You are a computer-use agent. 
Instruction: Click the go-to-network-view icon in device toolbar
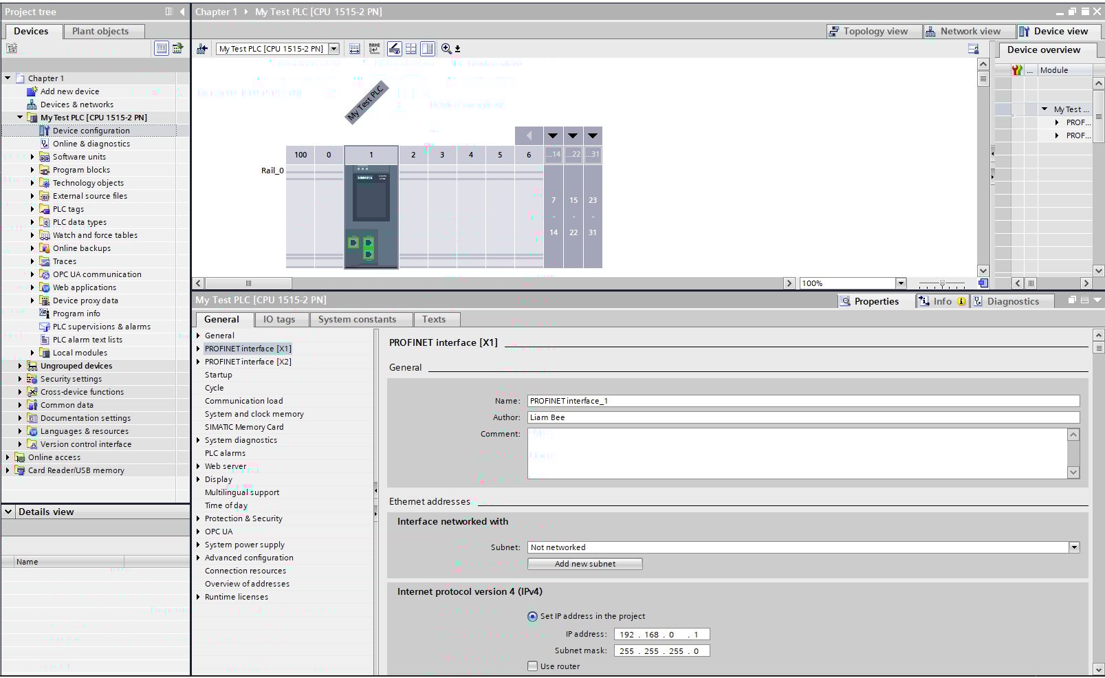click(201, 49)
